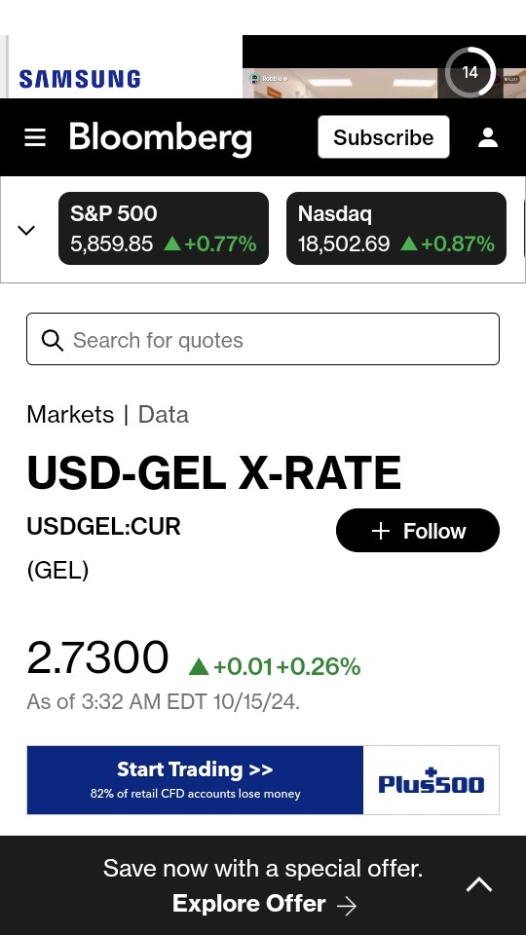The height and width of the screenshot is (935, 526).
Task: Open the user account profile icon
Action: pyautogui.click(x=488, y=137)
